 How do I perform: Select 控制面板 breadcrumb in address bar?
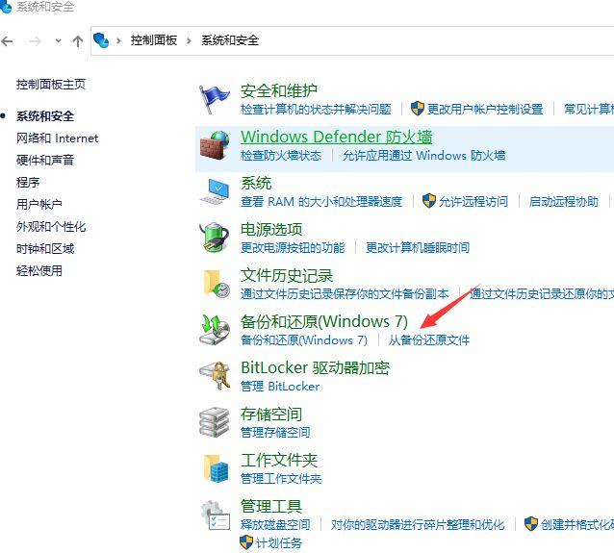154,40
